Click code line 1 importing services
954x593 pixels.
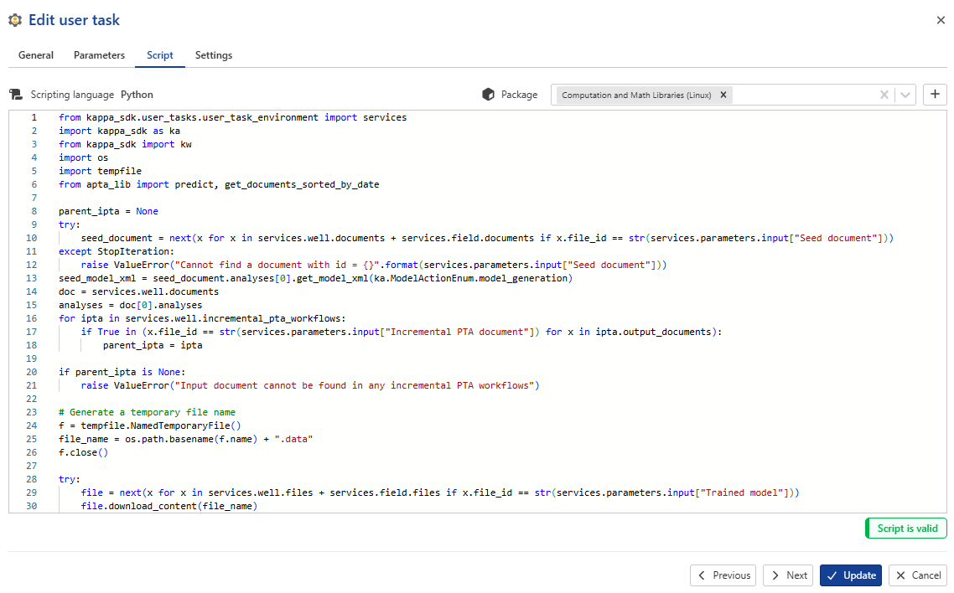click(x=232, y=117)
